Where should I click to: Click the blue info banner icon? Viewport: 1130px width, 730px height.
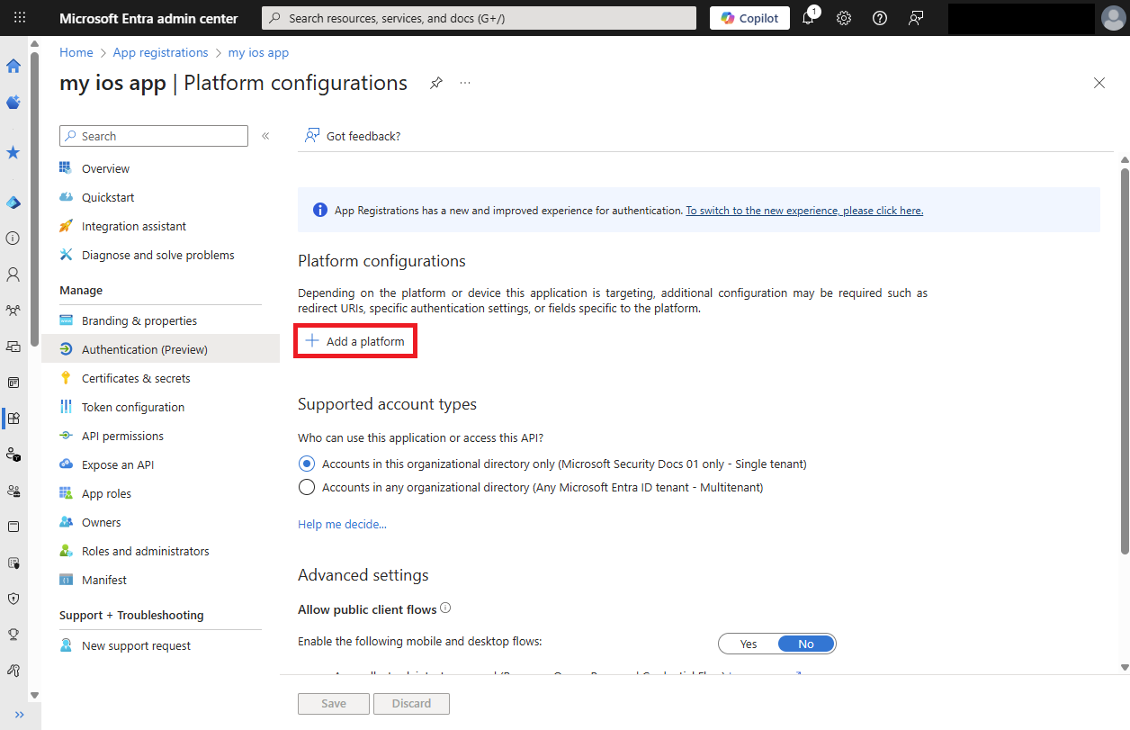coord(319,211)
